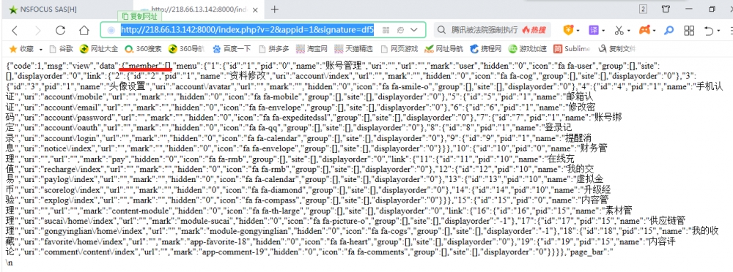Go back to the previous page
733x272 pixels.
coord(15,30)
